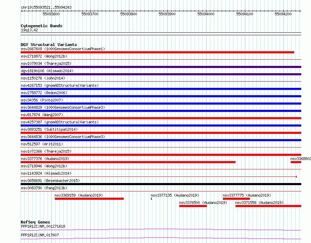Open variant nsv817874 (Wang2007)

coord(42,115)
